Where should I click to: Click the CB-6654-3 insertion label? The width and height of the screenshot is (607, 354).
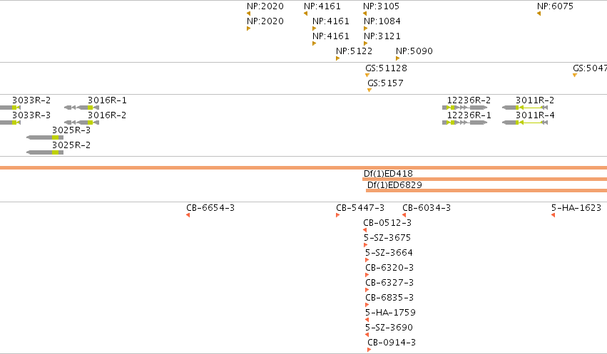[210, 208]
